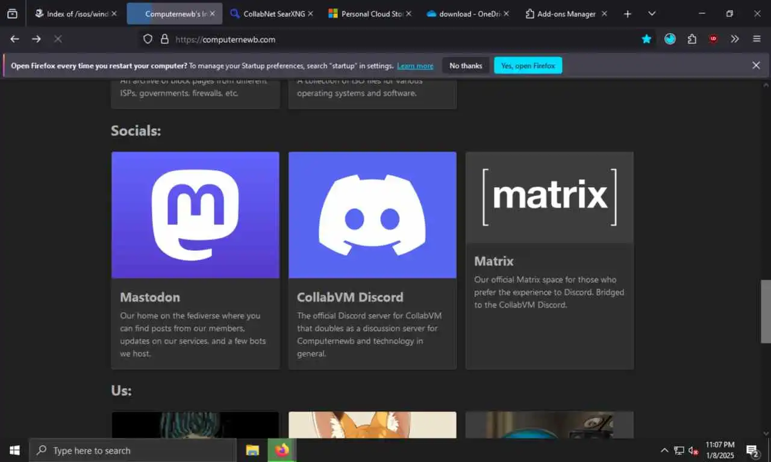
Task: Open the Windows Start menu
Action: click(14, 450)
